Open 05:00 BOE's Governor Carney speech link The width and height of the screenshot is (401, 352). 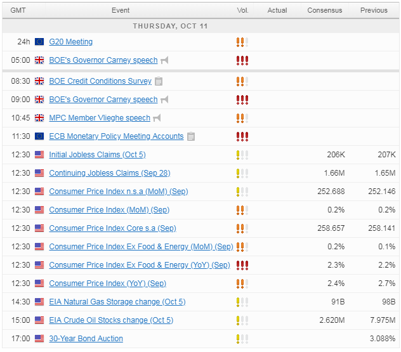click(103, 60)
